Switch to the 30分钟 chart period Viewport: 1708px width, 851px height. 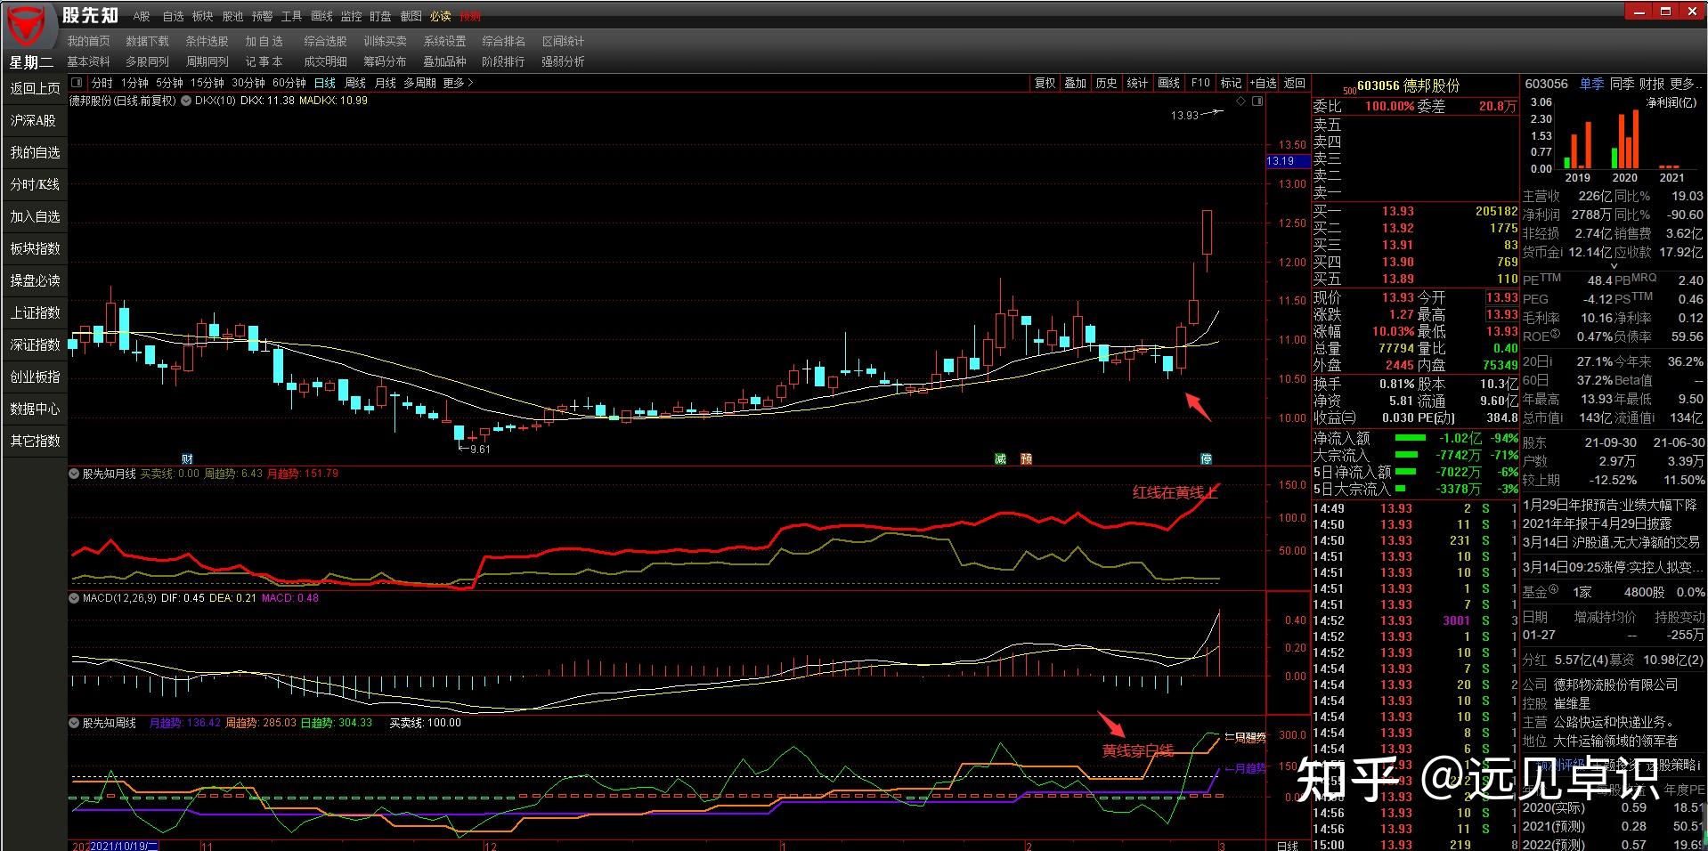248,83
